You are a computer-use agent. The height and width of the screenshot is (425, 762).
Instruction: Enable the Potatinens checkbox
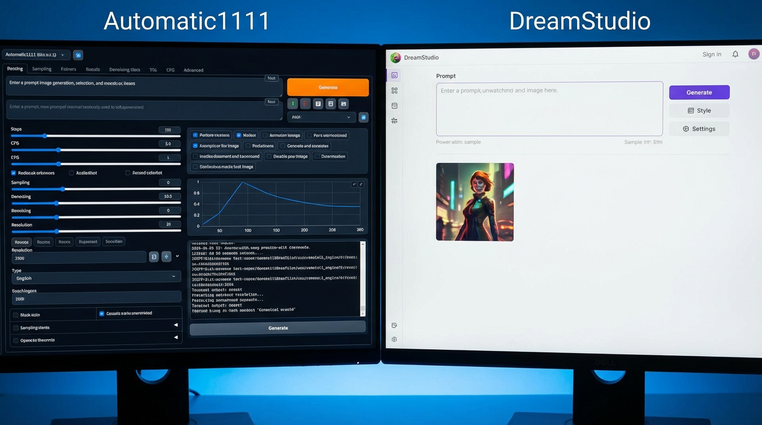(248, 146)
